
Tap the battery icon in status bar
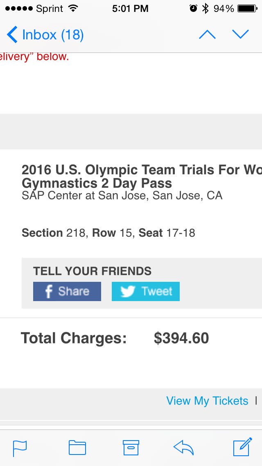pyautogui.click(x=247, y=9)
